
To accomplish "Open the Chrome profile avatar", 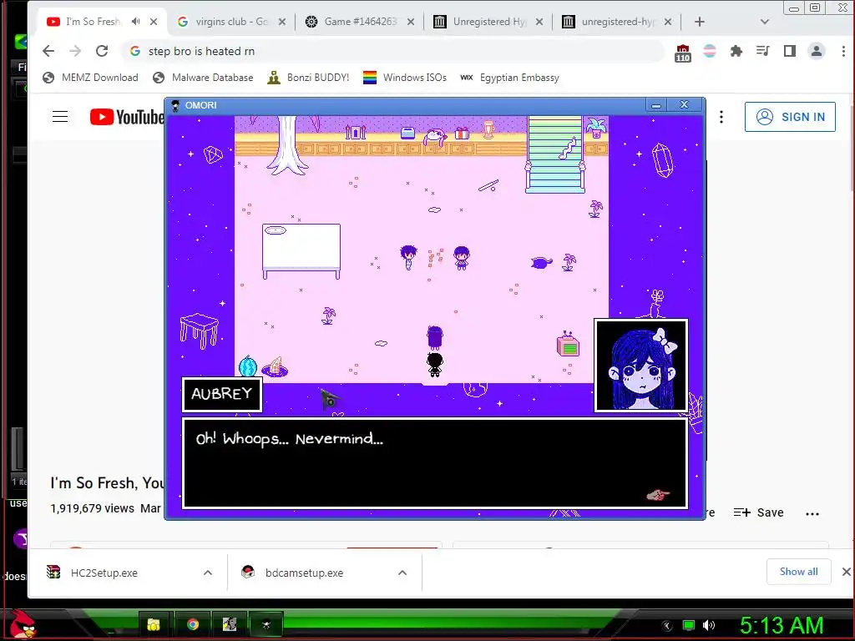I will tap(817, 51).
